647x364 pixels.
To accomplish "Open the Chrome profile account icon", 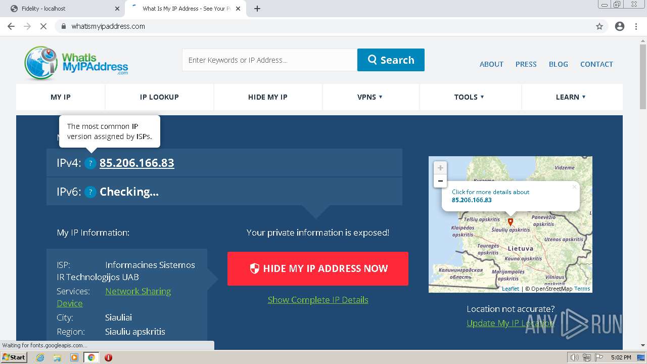I will (x=620, y=26).
